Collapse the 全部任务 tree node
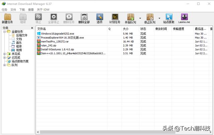Screen dimensions: 214x135 click(x=4, y=32)
